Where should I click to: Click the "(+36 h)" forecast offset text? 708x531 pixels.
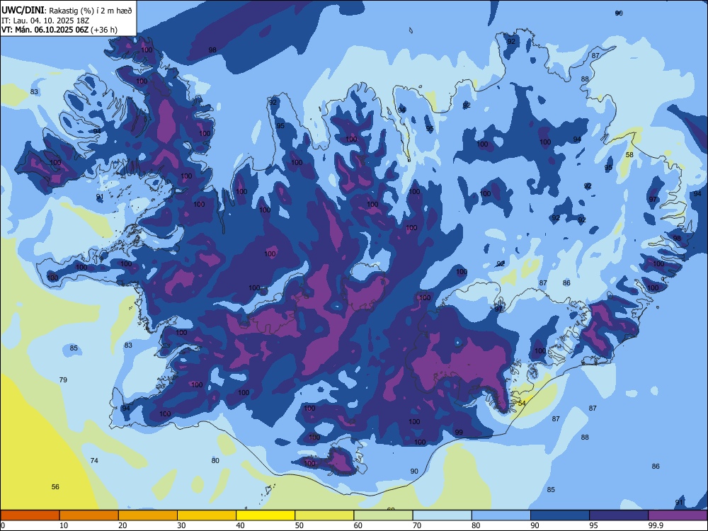click(x=104, y=30)
